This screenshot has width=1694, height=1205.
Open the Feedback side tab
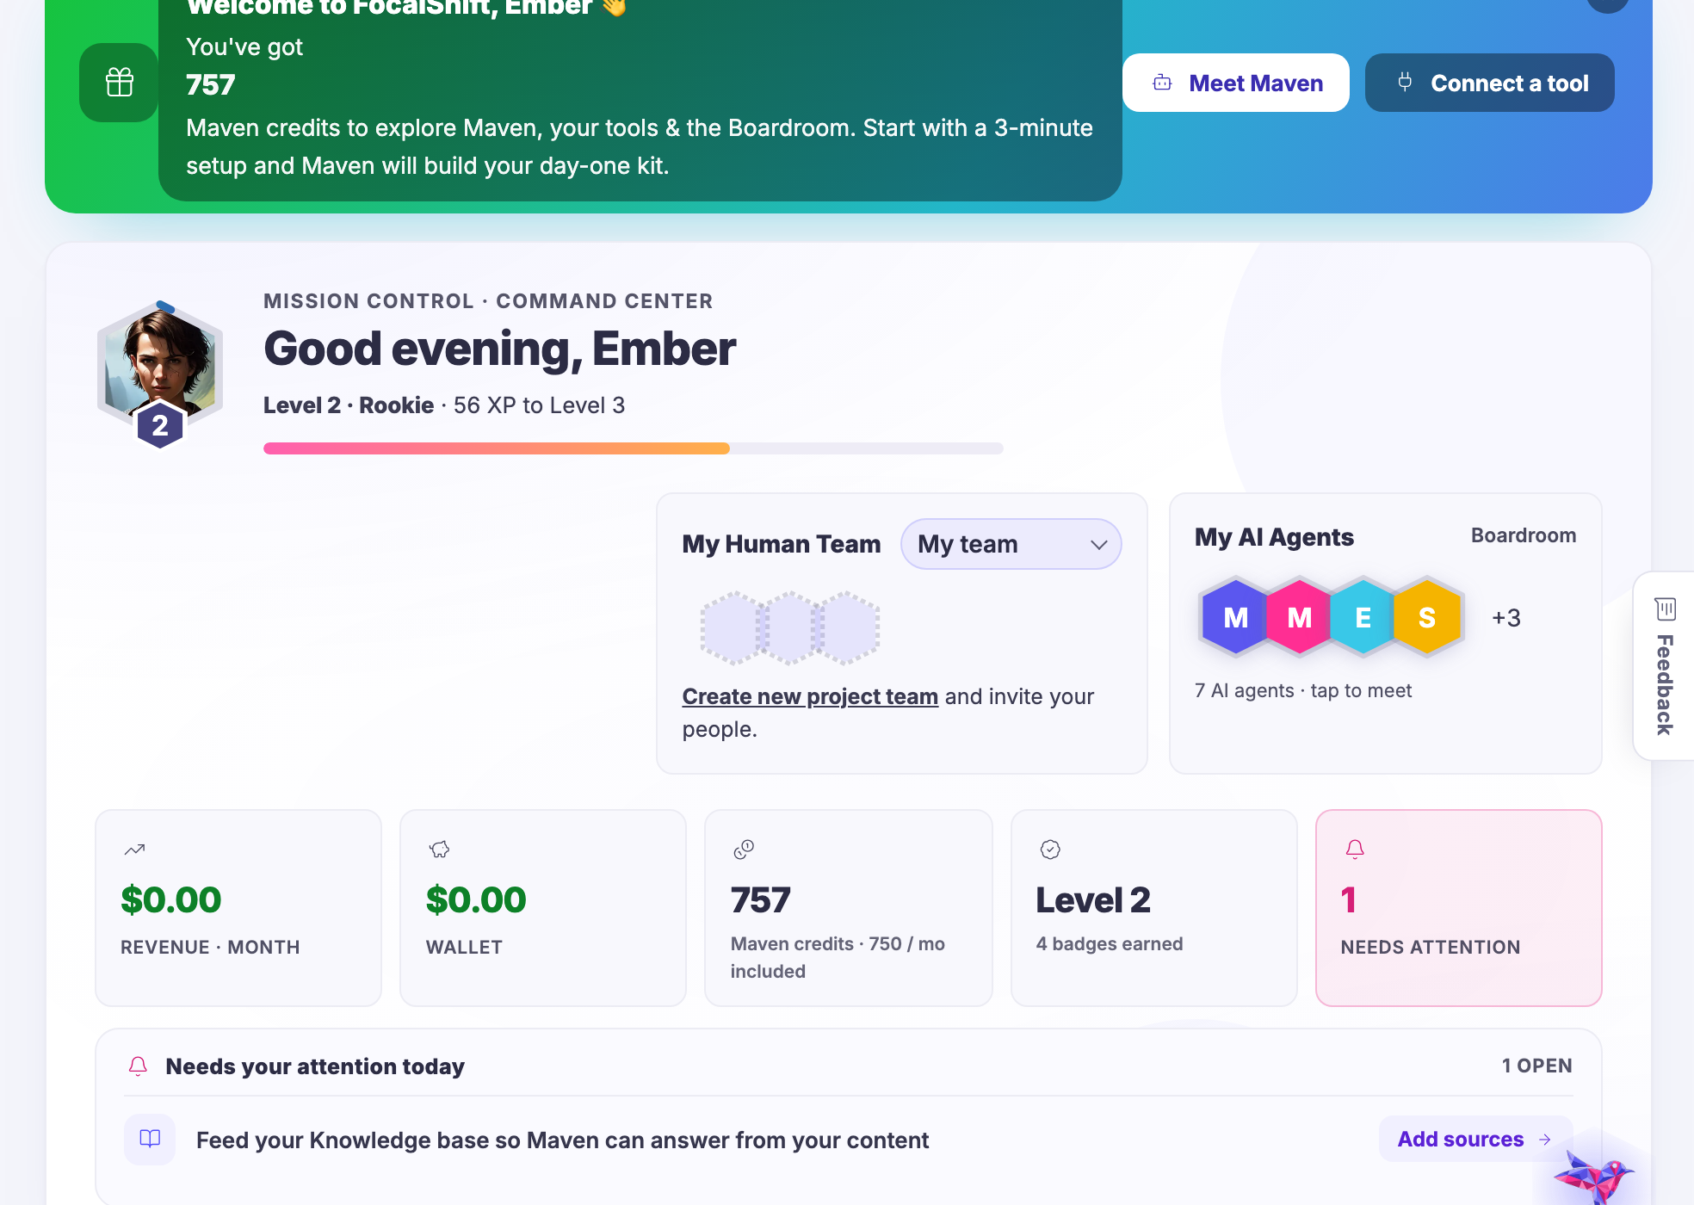(1664, 665)
